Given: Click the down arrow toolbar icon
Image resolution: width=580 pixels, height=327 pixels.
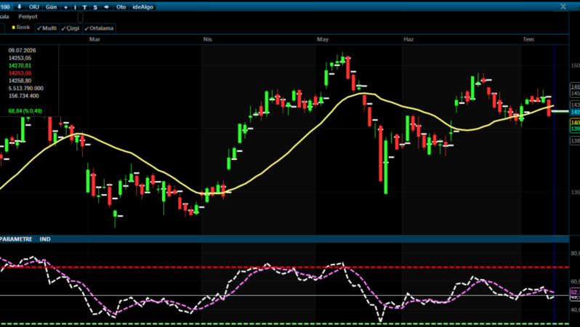Looking at the screenshot, I should pyautogui.click(x=20, y=7).
